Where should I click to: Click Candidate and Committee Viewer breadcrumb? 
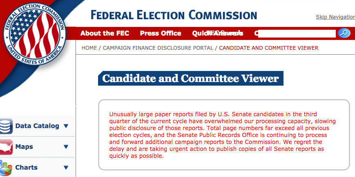[x=268, y=48]
